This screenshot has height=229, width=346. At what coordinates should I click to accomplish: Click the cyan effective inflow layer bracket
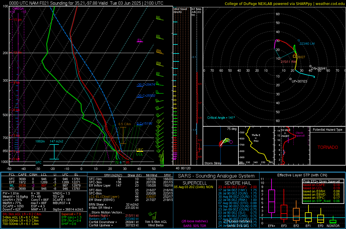54,152
